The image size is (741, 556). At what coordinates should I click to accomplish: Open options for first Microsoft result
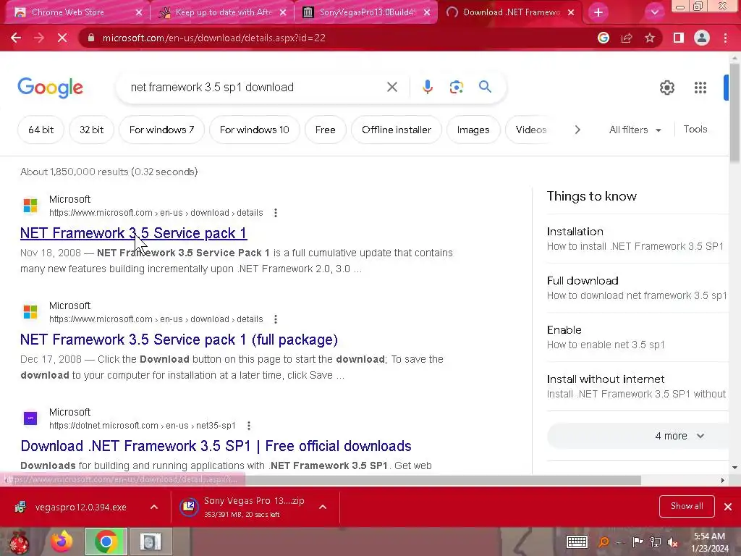(x=276, y=213)
